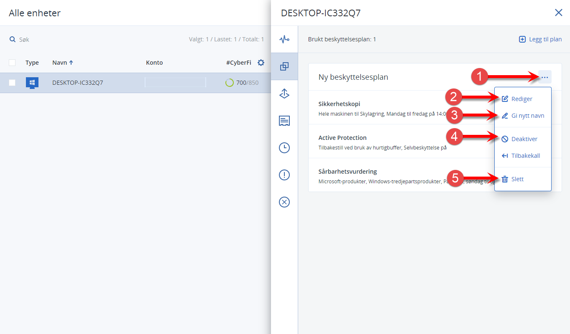This screenshot has height=334, width=570.
Task: Open the details/inventory sidebar icon
Action: click(x=284, y=121)
